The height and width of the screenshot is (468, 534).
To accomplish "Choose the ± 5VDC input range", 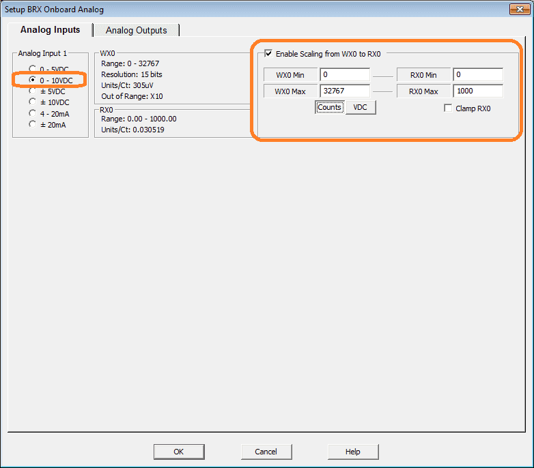I will (x=33, y=91).
